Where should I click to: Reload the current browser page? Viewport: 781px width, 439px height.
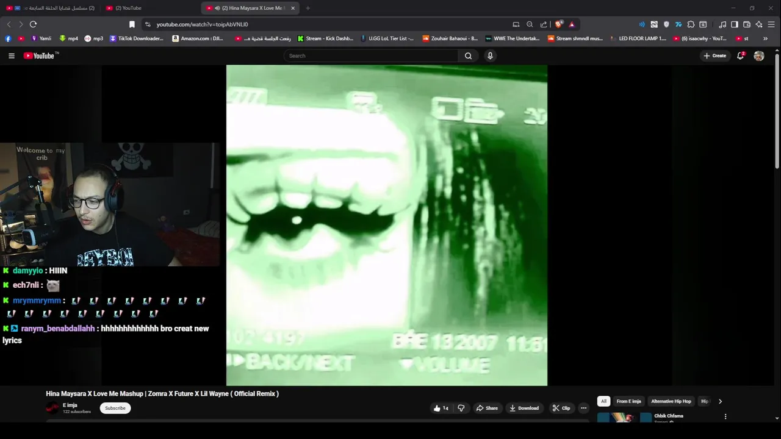pos(33,24)
